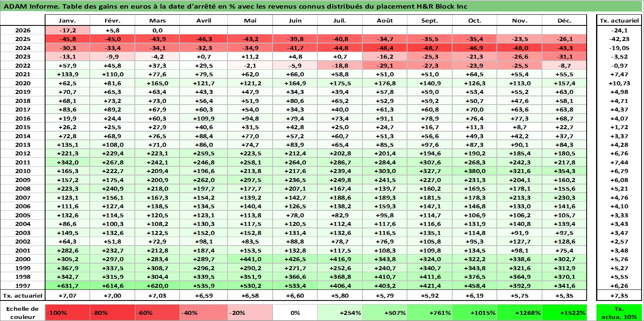644x321 pixels.
Task: Click cell +410,7 in row 1998
Action: point(385,277)
